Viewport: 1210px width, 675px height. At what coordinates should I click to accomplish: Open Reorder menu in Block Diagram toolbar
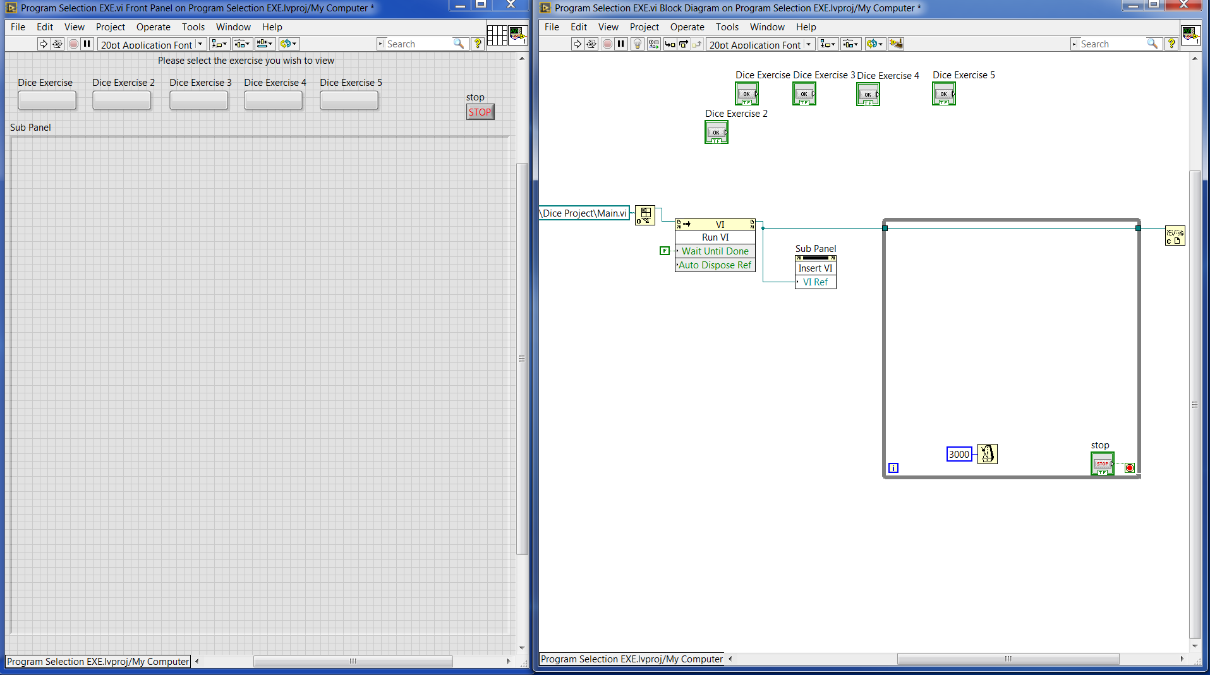[874, 44]
